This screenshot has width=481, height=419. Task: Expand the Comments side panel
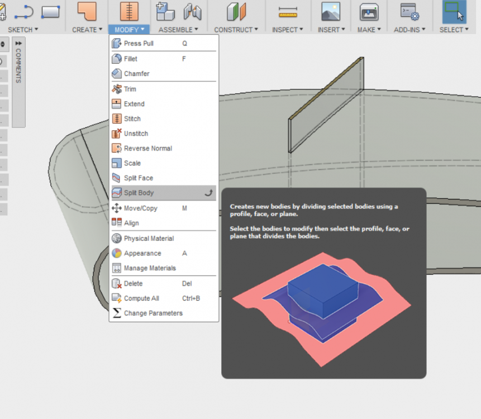click(18, 44)
